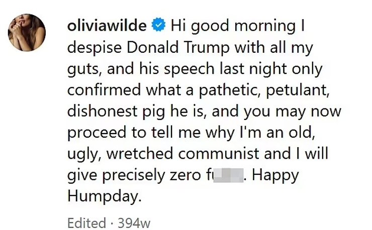Click the blue verified badge icon
Screen dimensions: 372x230
(x=158, y=25)
